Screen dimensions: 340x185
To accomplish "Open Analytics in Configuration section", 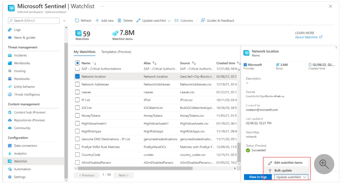I will click(x=20, y=153).
